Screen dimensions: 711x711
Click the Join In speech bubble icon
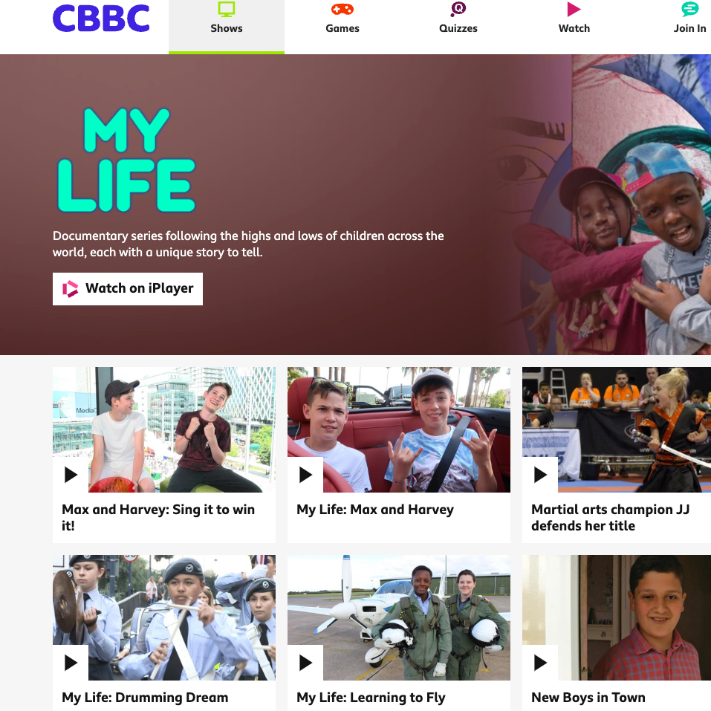[689, 9]
